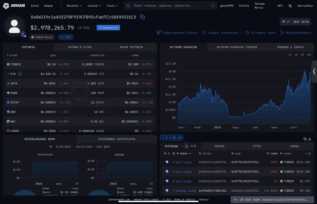
Task: Click the date range filter icon
Action: coord(51,147)
